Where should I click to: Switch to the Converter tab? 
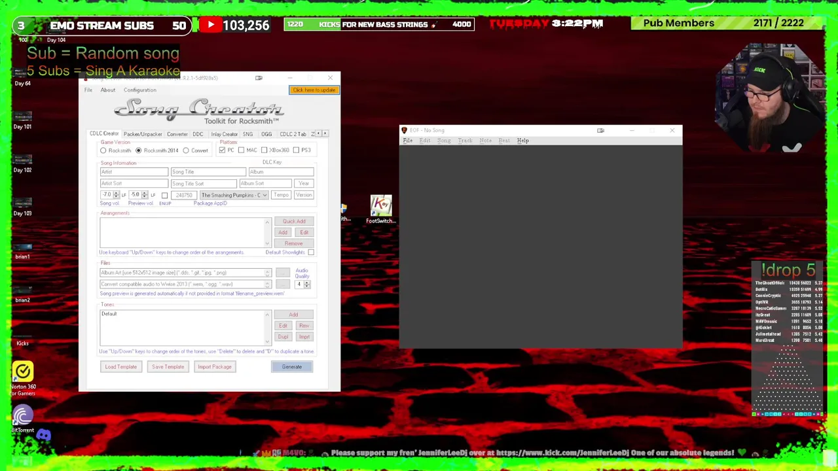[x=177, y=134]
